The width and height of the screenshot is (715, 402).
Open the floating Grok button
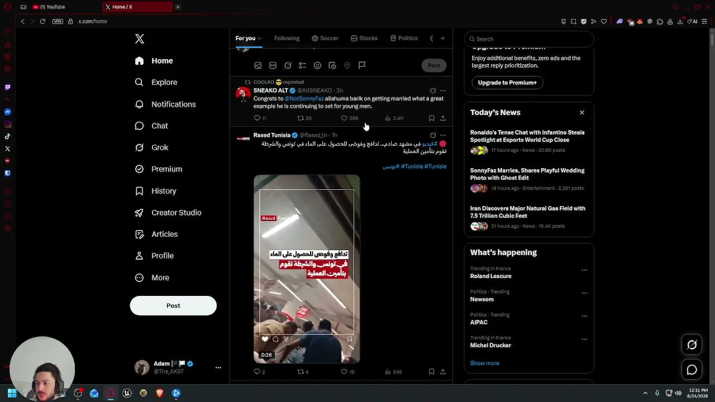[692, 344]
